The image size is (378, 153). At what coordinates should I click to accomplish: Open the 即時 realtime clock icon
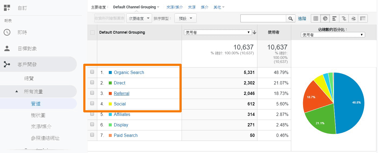[x=7, y=32]
